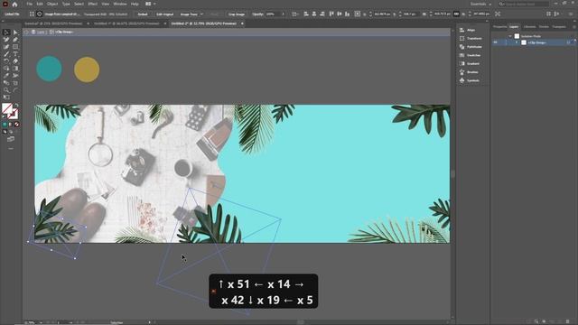This screenshot has height=325, width=578.
Task: Select the Eyedropper tool
Action: (6, 76)
